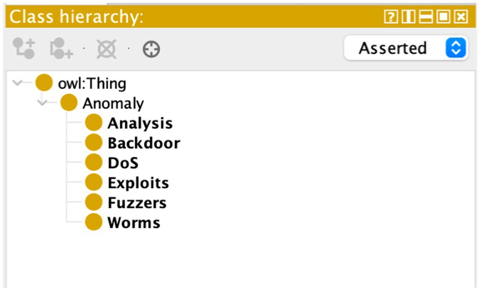Collapse the owl:Thing tree node
Screen dimensions: 481x292
pos(18,83)
